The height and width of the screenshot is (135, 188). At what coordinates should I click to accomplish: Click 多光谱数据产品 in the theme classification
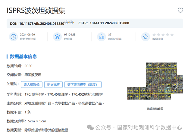(90, 103)
